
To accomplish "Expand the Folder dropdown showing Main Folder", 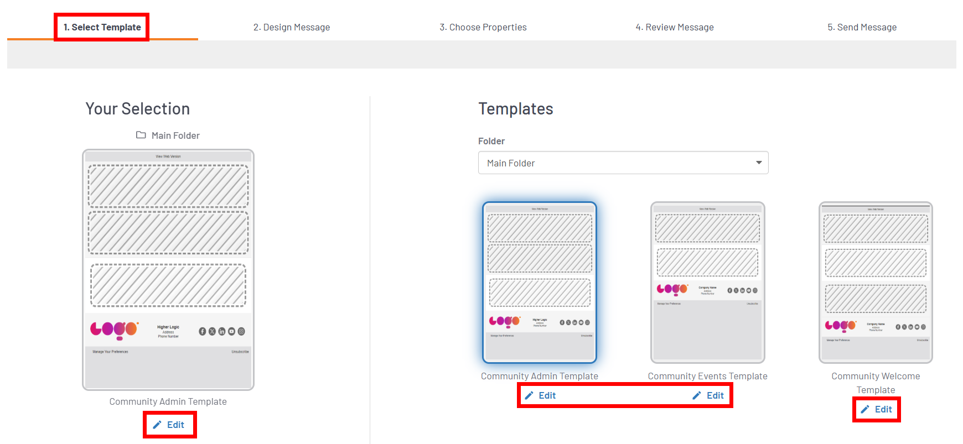I will 623,163.
